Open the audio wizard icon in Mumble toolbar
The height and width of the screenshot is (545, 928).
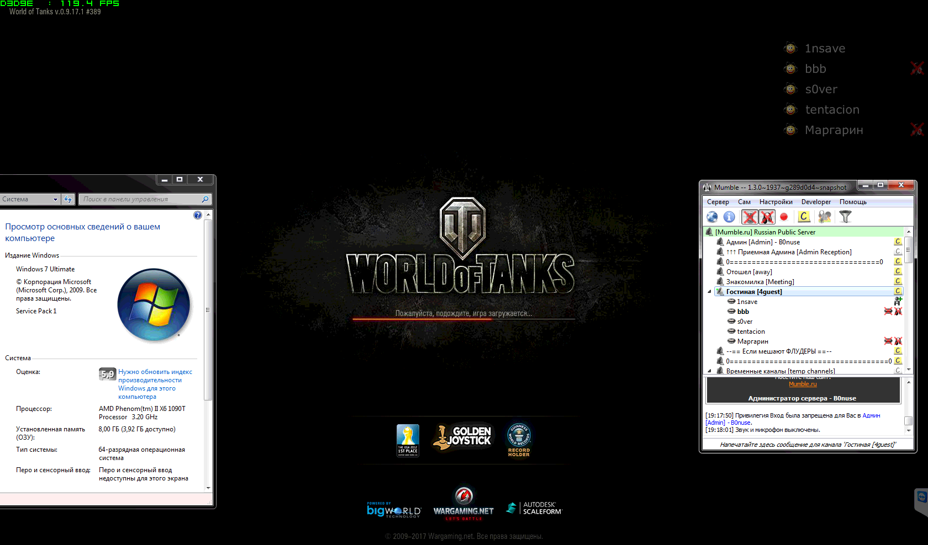tap(824, 217)
